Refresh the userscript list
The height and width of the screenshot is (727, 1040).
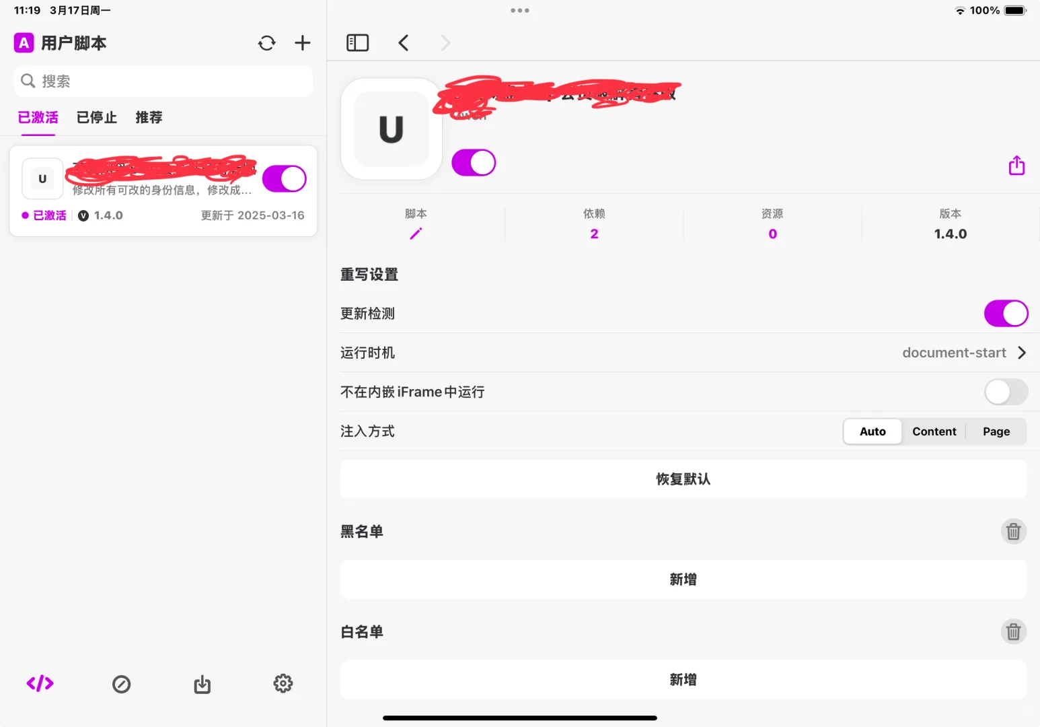266,42
